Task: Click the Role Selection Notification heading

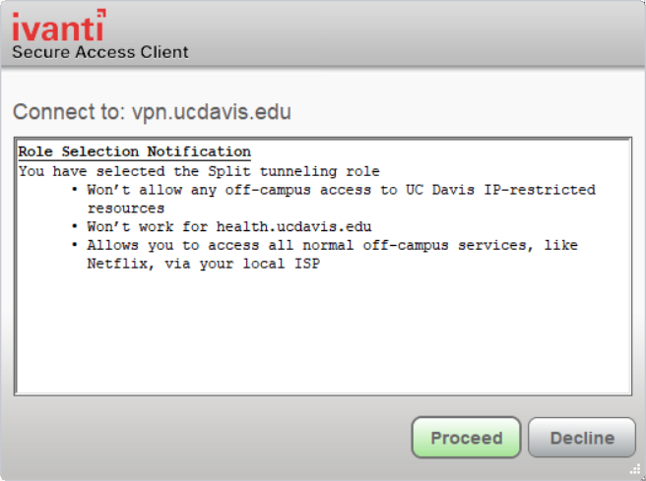Action: pos(135,152)
